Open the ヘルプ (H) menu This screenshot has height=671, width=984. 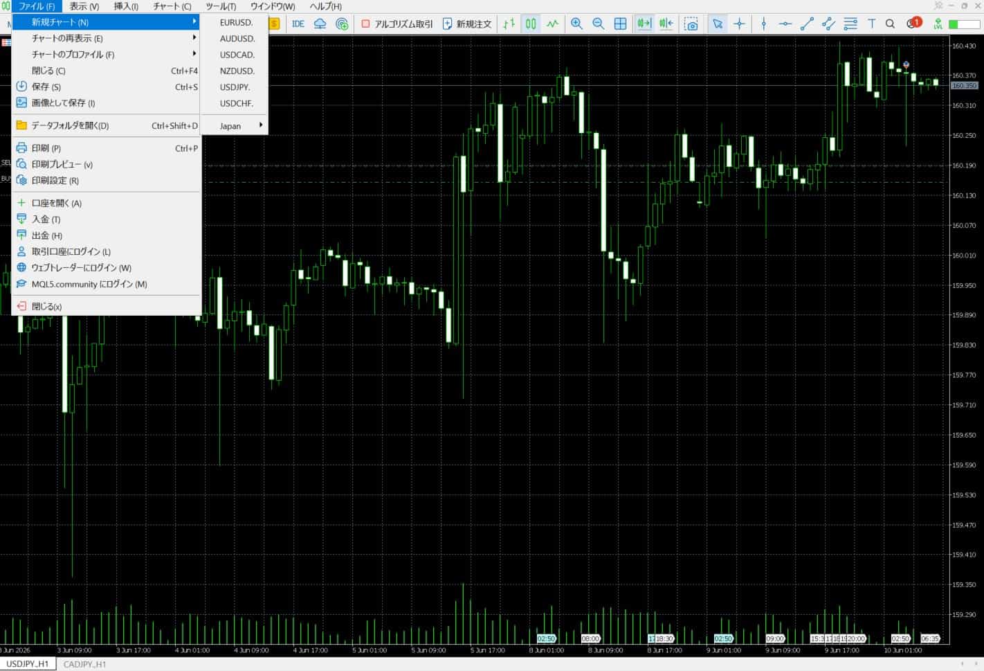point(326,6)
